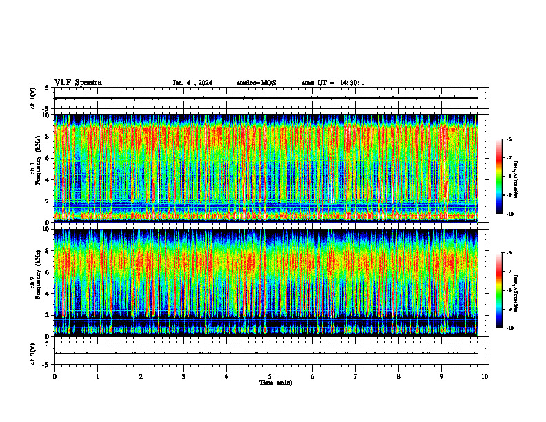Click time axis tick label "9"
Screen dimensions: 546x422
(x=441, y=376)
